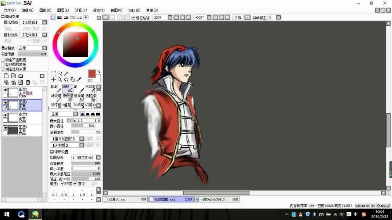Hide layer 图层1 with eye icon
The height and width of the screenshot is (220, 392).
point(5,102)
